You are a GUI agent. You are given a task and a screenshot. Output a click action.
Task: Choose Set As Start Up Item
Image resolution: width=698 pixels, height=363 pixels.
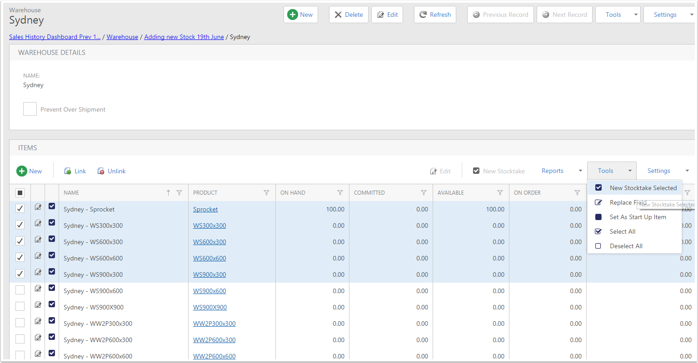pyautogui.click(x=635, y=217)
